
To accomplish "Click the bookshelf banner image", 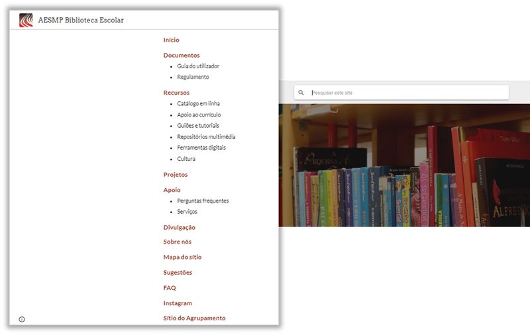I will click(x=404, y=172).
